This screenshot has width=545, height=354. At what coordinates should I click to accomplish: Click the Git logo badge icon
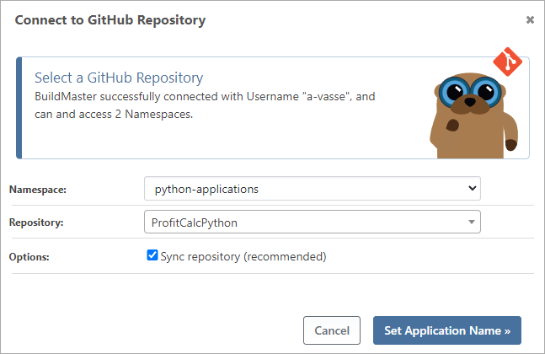point(508,62)
